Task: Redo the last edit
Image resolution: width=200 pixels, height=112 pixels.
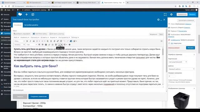Action: tap(68, 41)
